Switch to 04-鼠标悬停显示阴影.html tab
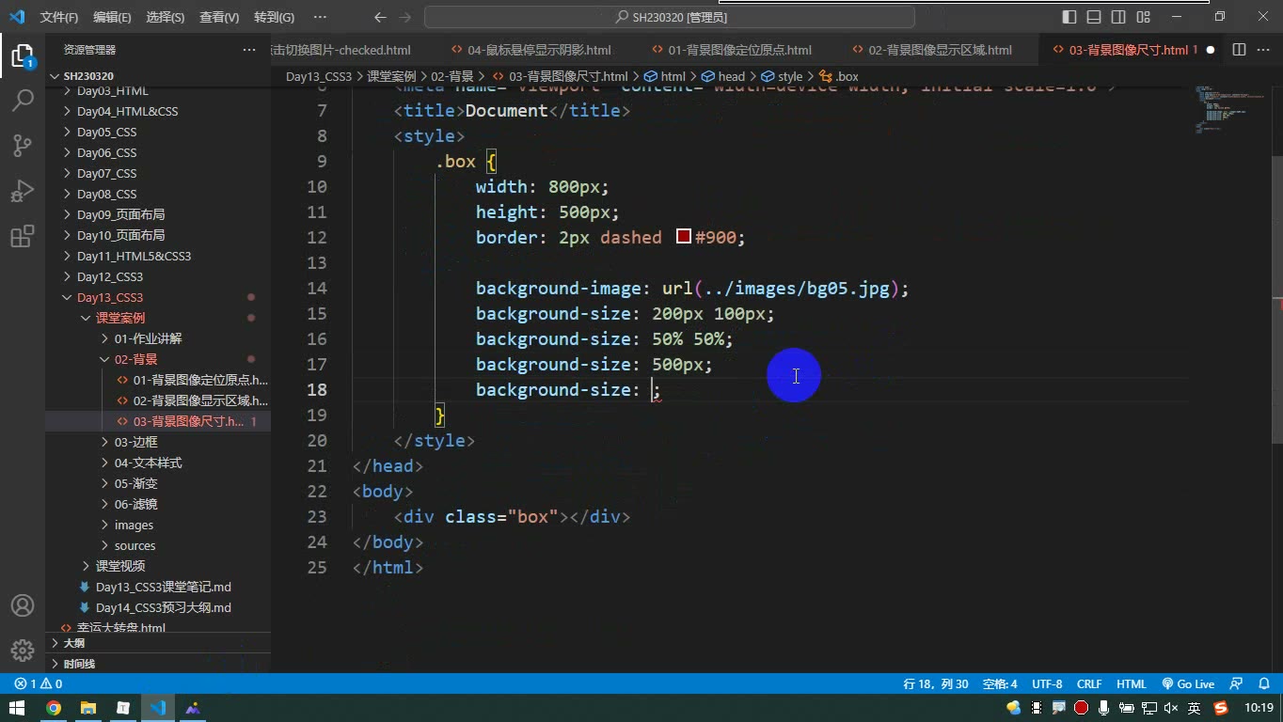Image resolution: width=1283 pixels, height=722 pixels. (531, 50)
